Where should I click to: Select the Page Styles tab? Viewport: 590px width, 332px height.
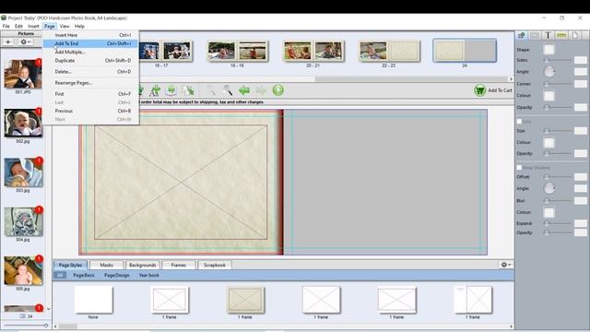(70, 265)
